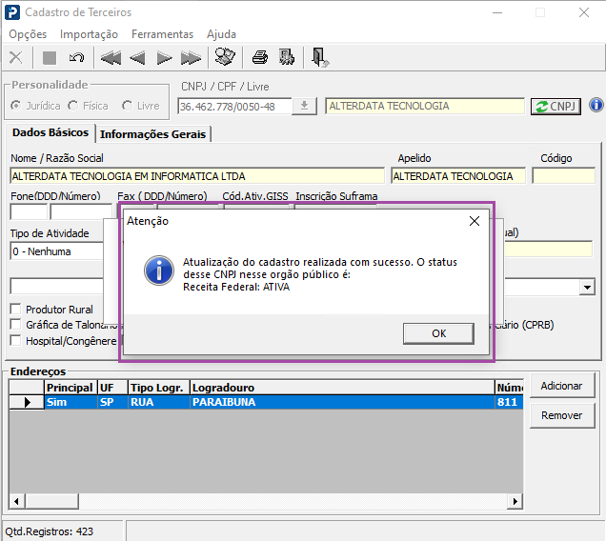
Task: Click the Remover address button
Action: click(x=562, y=415)
